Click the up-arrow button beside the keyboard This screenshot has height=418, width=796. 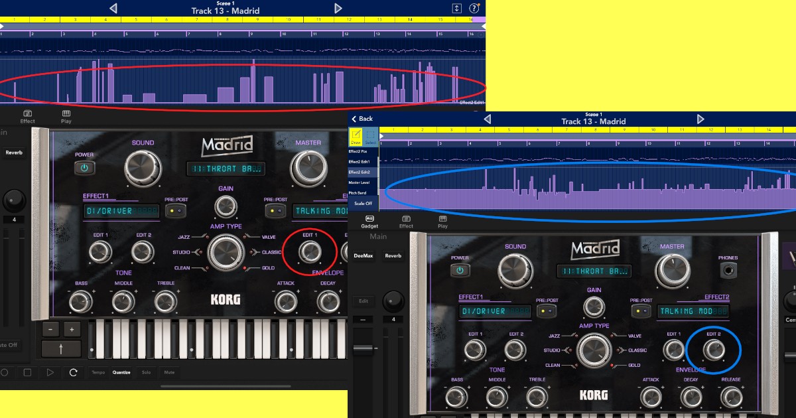click(x=62, y=349)
